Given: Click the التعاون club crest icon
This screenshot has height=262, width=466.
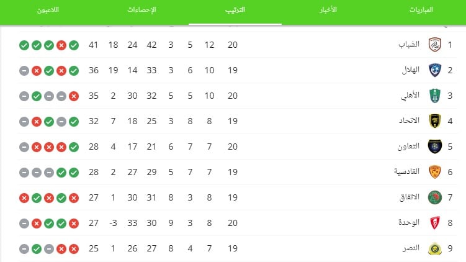Looking at the screenshot, I should [x=434, y=147].
